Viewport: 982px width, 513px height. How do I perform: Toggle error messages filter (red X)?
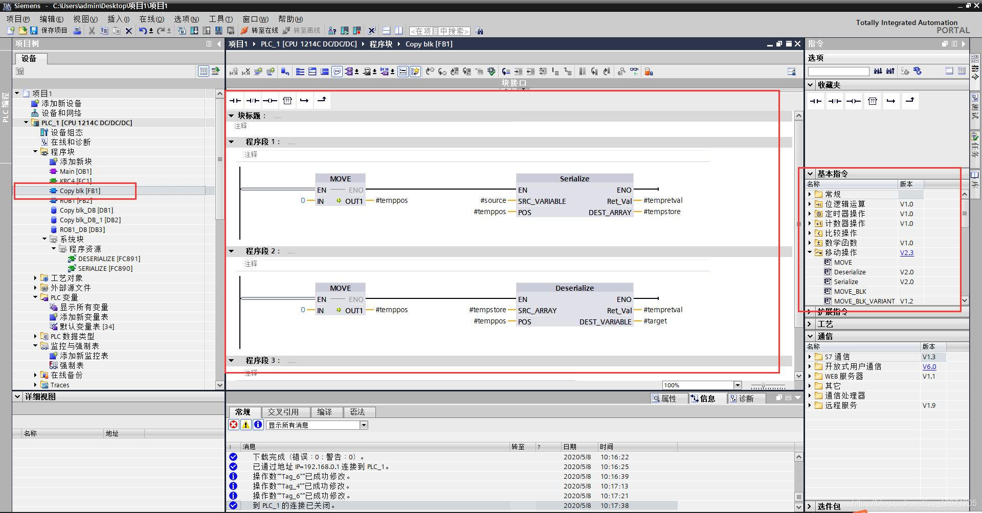click(234, 425)
